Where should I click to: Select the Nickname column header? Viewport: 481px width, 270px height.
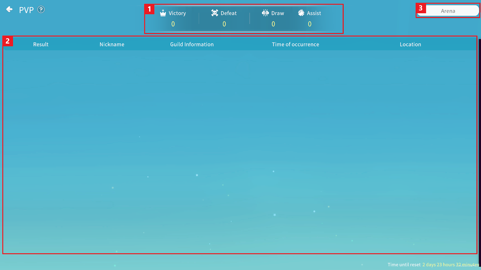coord(112,44)
